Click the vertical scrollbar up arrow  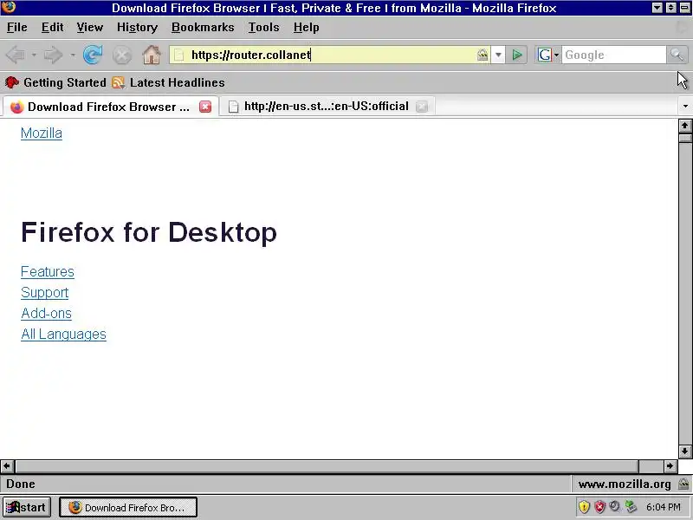click(x=685, y=126)
